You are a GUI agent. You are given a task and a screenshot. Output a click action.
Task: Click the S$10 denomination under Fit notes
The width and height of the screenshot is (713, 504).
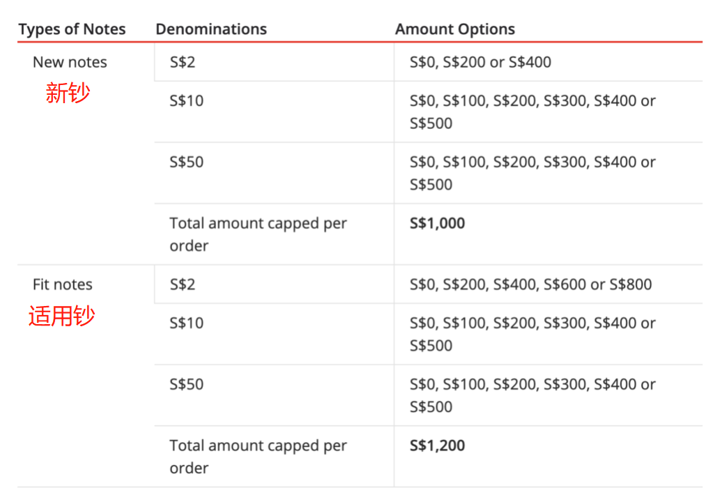coord(186,323)
